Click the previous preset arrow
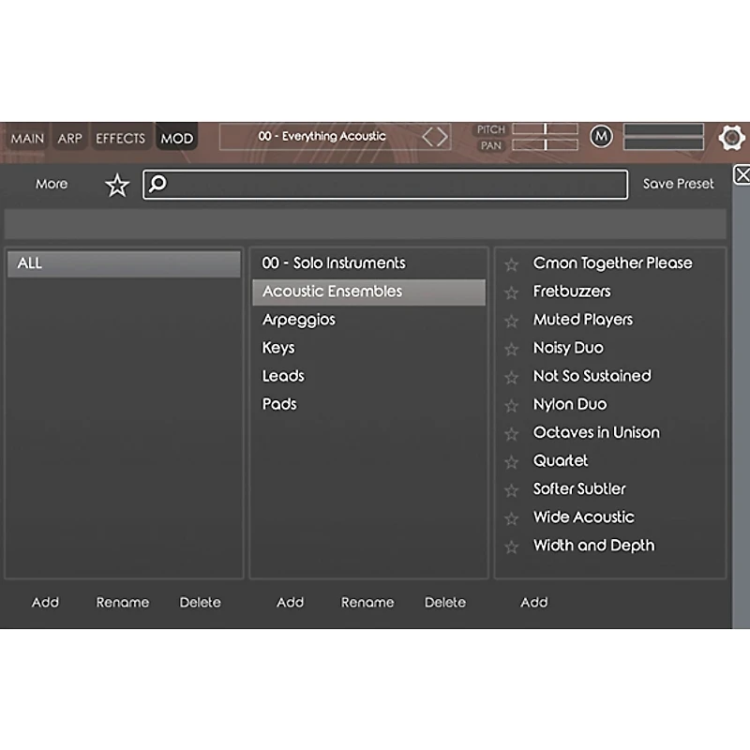 click(429, 137)
